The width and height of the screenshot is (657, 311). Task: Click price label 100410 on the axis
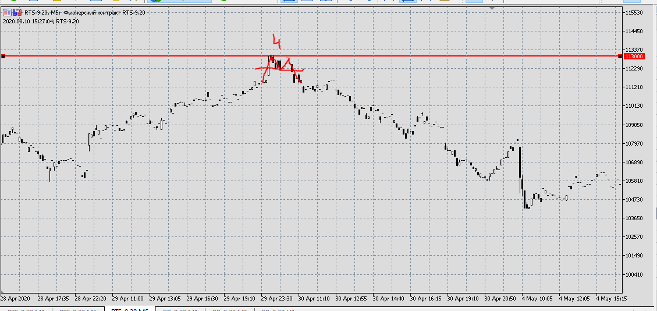coord(634,274)
